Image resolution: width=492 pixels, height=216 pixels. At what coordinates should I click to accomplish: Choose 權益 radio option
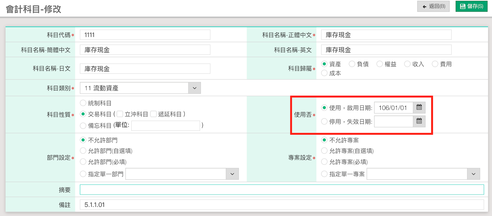click(379, 64)
